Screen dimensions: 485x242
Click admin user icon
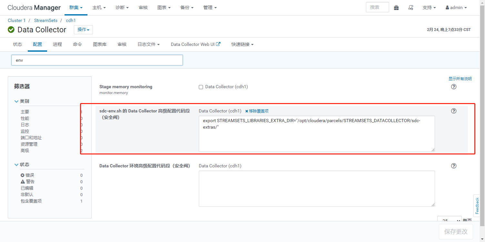point(448,7)
